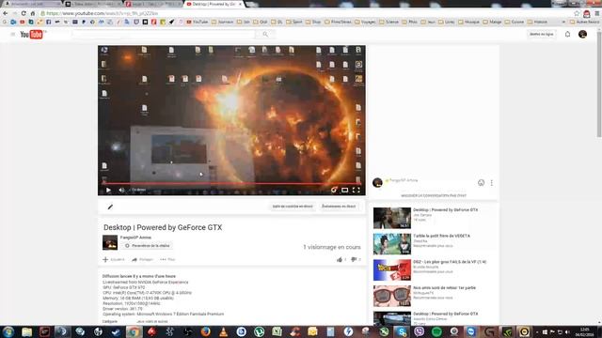Open the Science bookmarks folder
This screenshot has height=338, width=602.
[388, 22]
